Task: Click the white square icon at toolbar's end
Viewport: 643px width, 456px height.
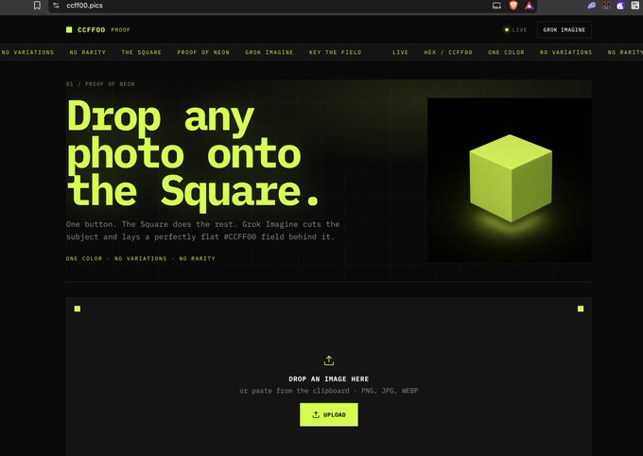Action: point(634,6)
